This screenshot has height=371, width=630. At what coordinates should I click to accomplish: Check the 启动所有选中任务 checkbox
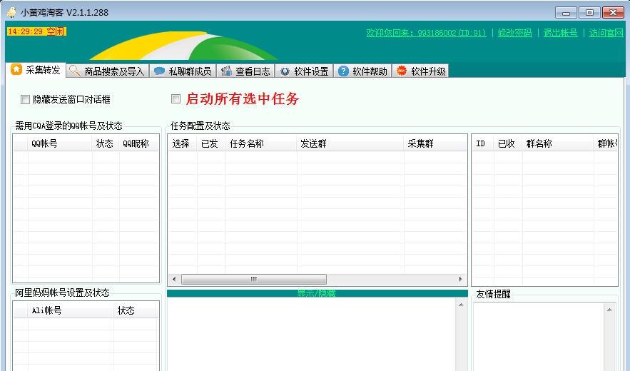pyautogui.click(x=176, y=99)
